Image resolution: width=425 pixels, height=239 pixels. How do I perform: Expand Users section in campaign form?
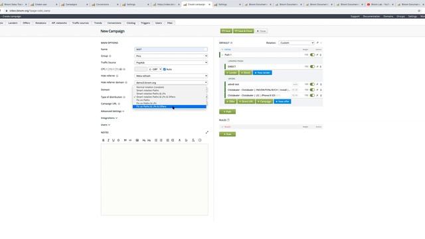[x=106, y=125]
